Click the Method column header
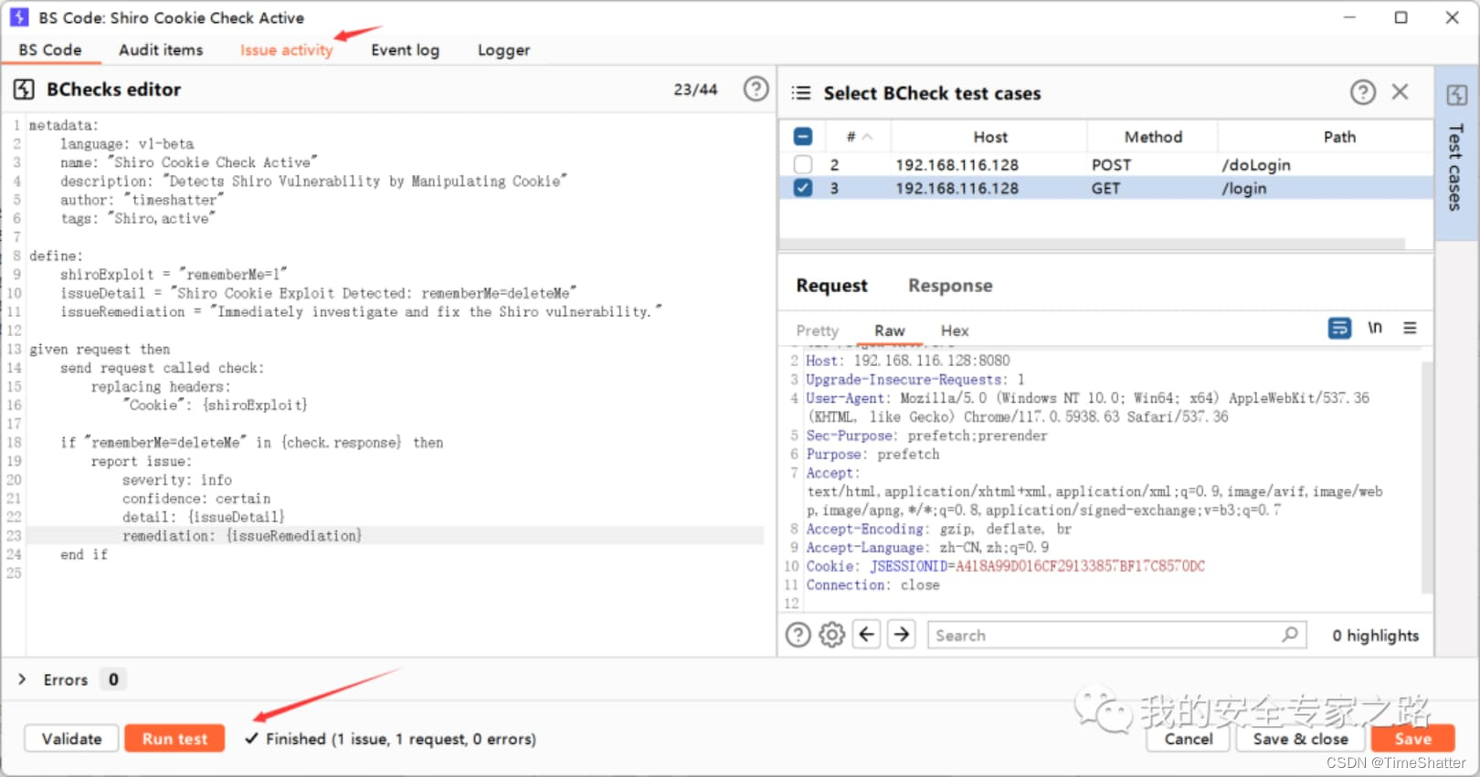1480x777 pixels. (x=1153, y=137)
